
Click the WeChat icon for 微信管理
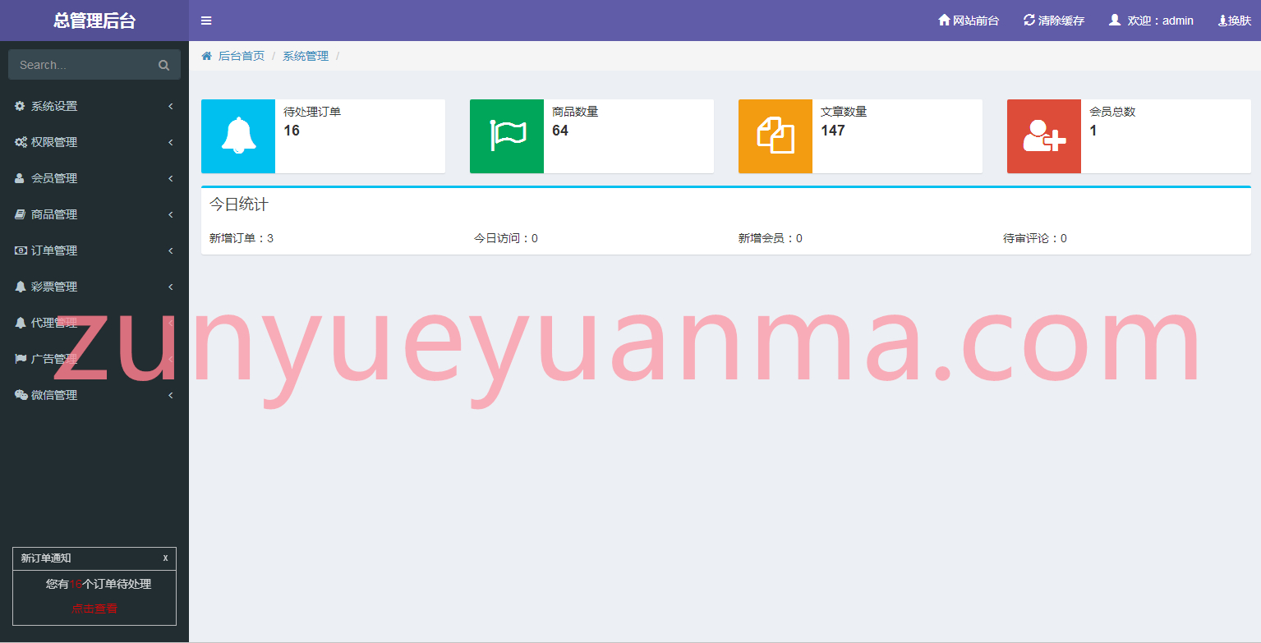[21, 395]
